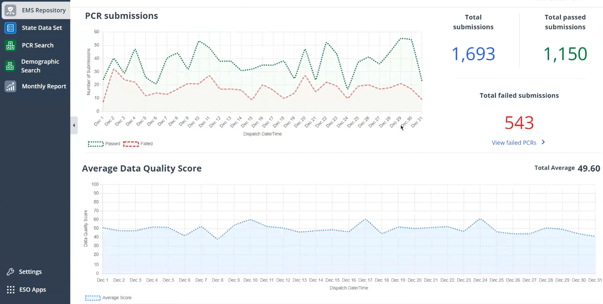Open the Monthly Report page
This screenshot has width=603, height=304.
click(44, 86)
